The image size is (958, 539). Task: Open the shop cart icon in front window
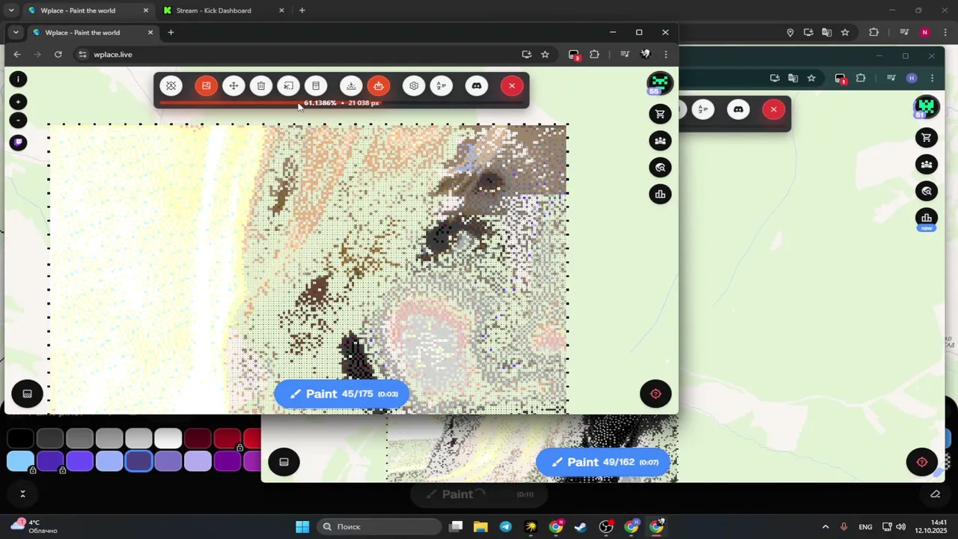tap(659, 114)
